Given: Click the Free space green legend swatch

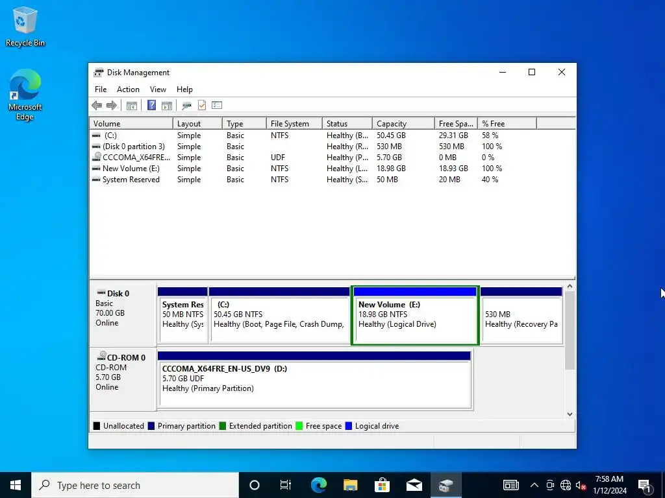Looking at the screenshot, I should (299, 426).
